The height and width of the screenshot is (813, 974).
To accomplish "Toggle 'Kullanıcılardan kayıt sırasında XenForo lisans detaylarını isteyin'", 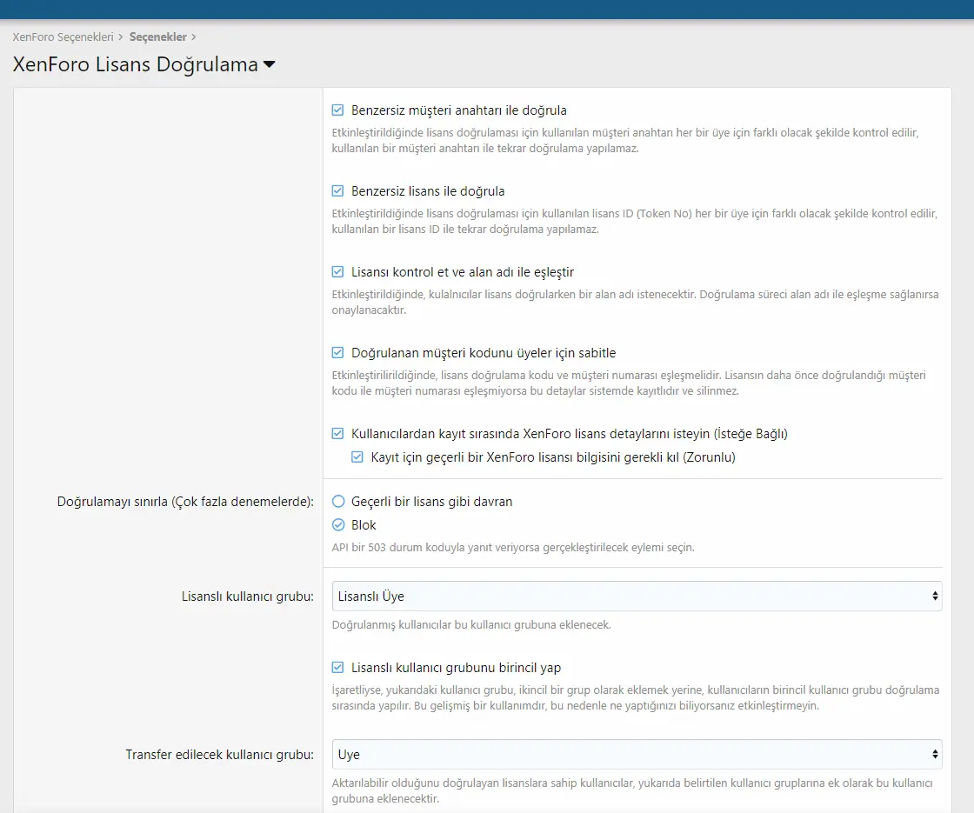I will click(x=337, y=433).
